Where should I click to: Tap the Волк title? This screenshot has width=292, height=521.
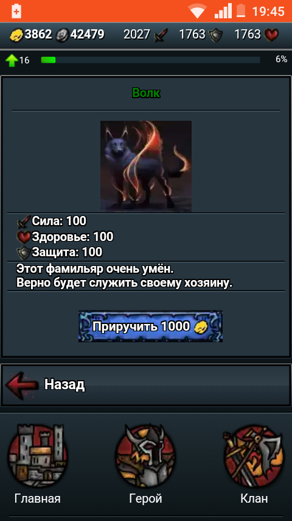146,93
